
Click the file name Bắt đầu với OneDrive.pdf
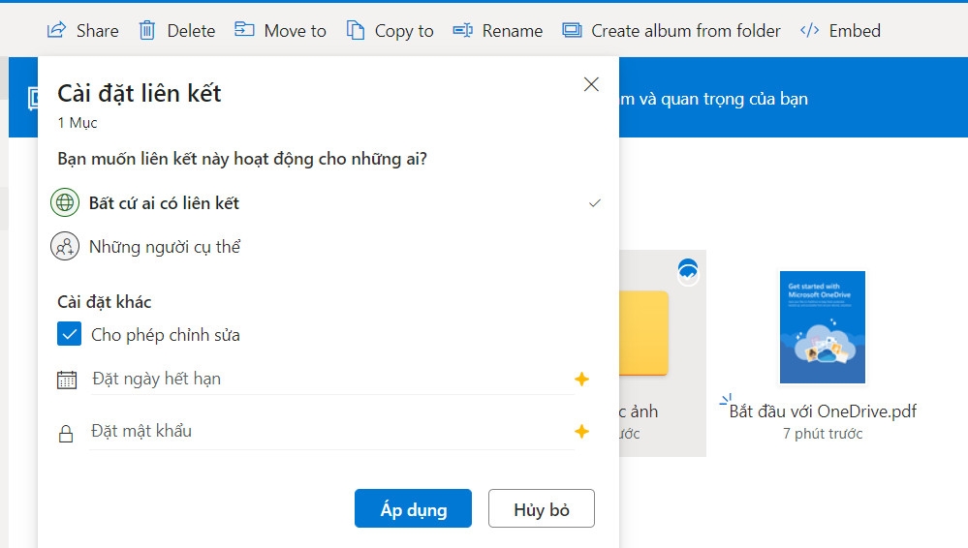tap(823, 411)
